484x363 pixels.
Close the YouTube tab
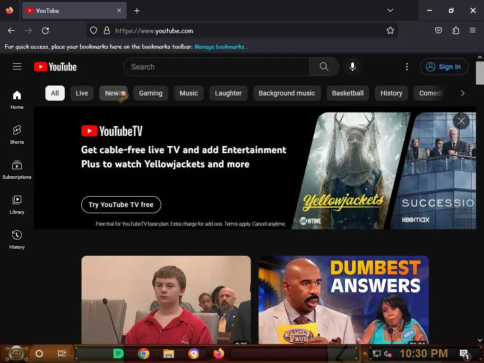click(119, 10)
